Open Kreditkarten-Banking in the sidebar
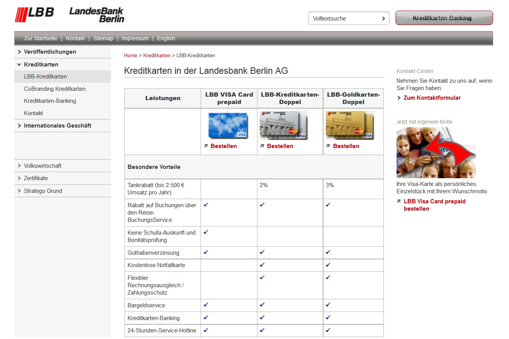 click(x=50, y=101)
